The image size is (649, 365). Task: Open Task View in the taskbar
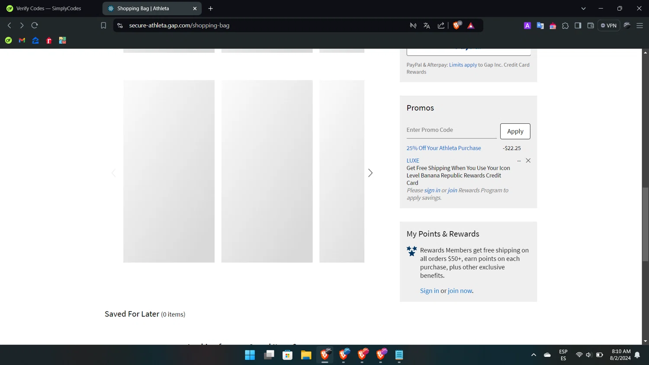[x=269, y=355]
